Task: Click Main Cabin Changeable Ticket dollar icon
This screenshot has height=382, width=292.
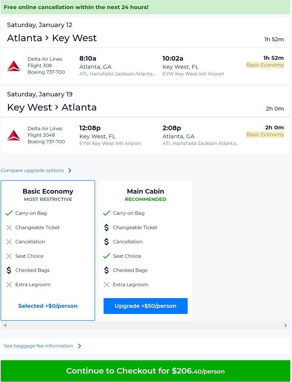Action: click(107, 227)
